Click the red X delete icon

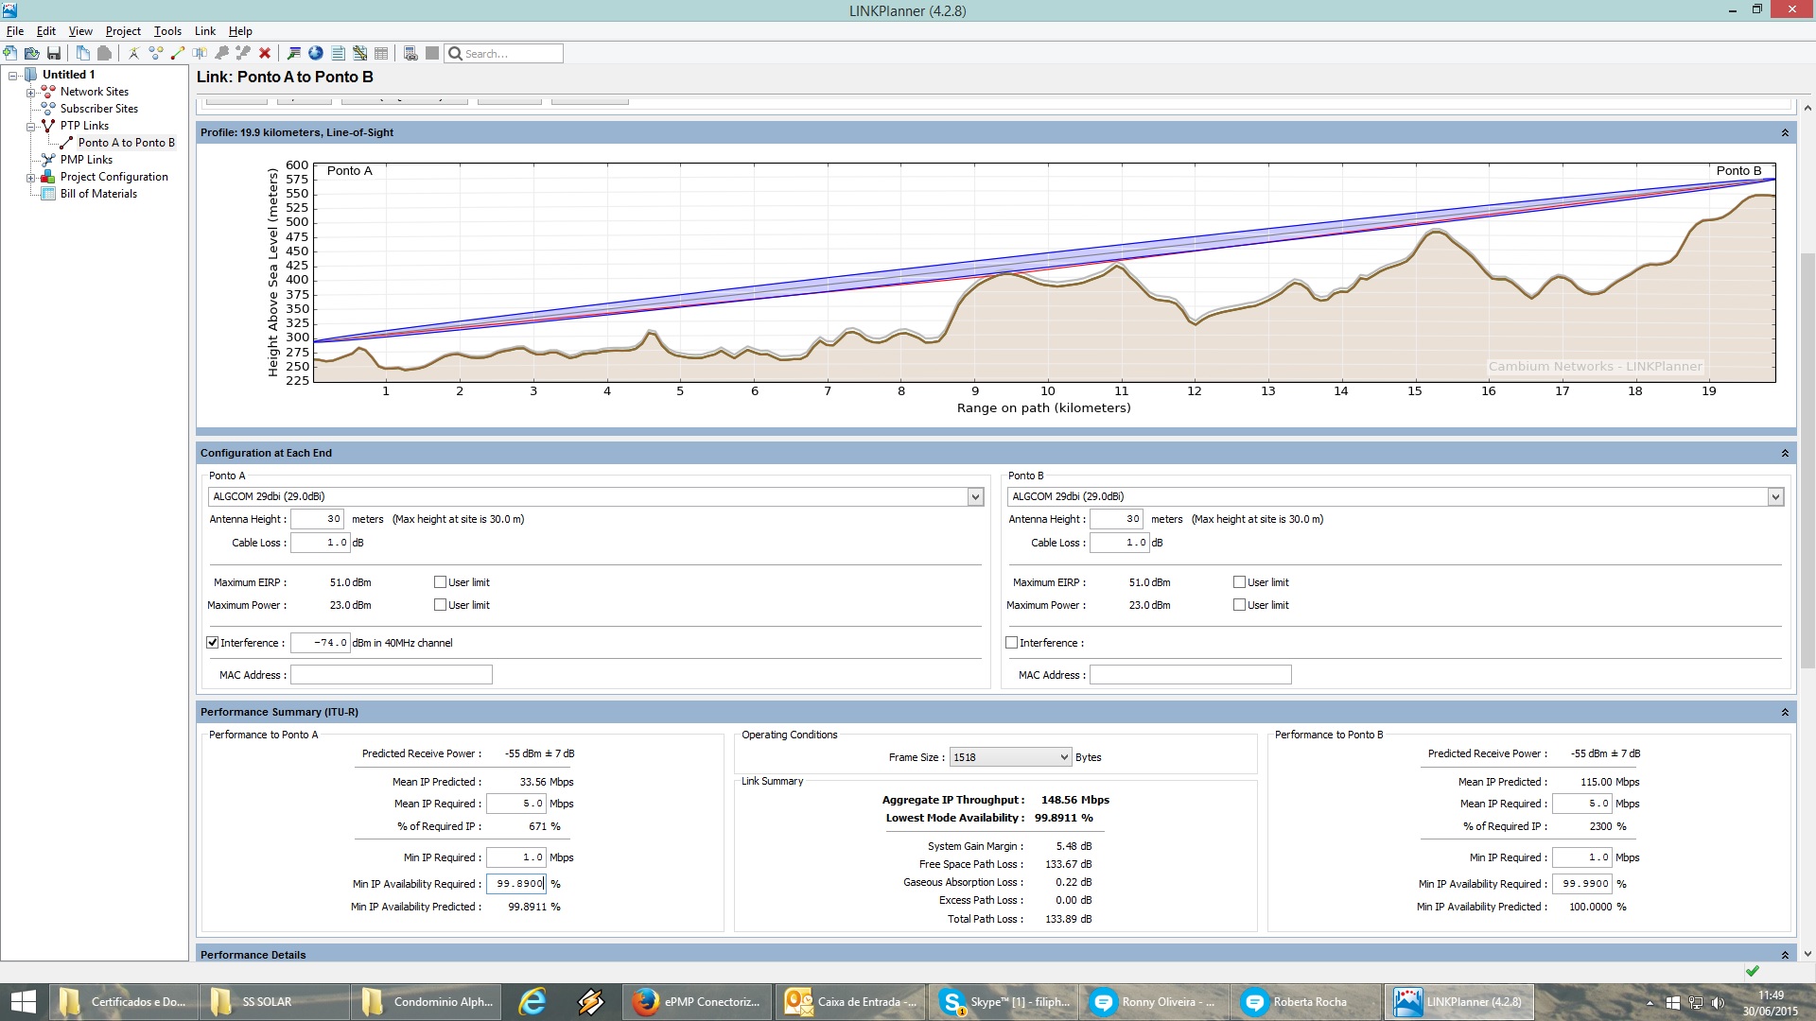point(265,53)
